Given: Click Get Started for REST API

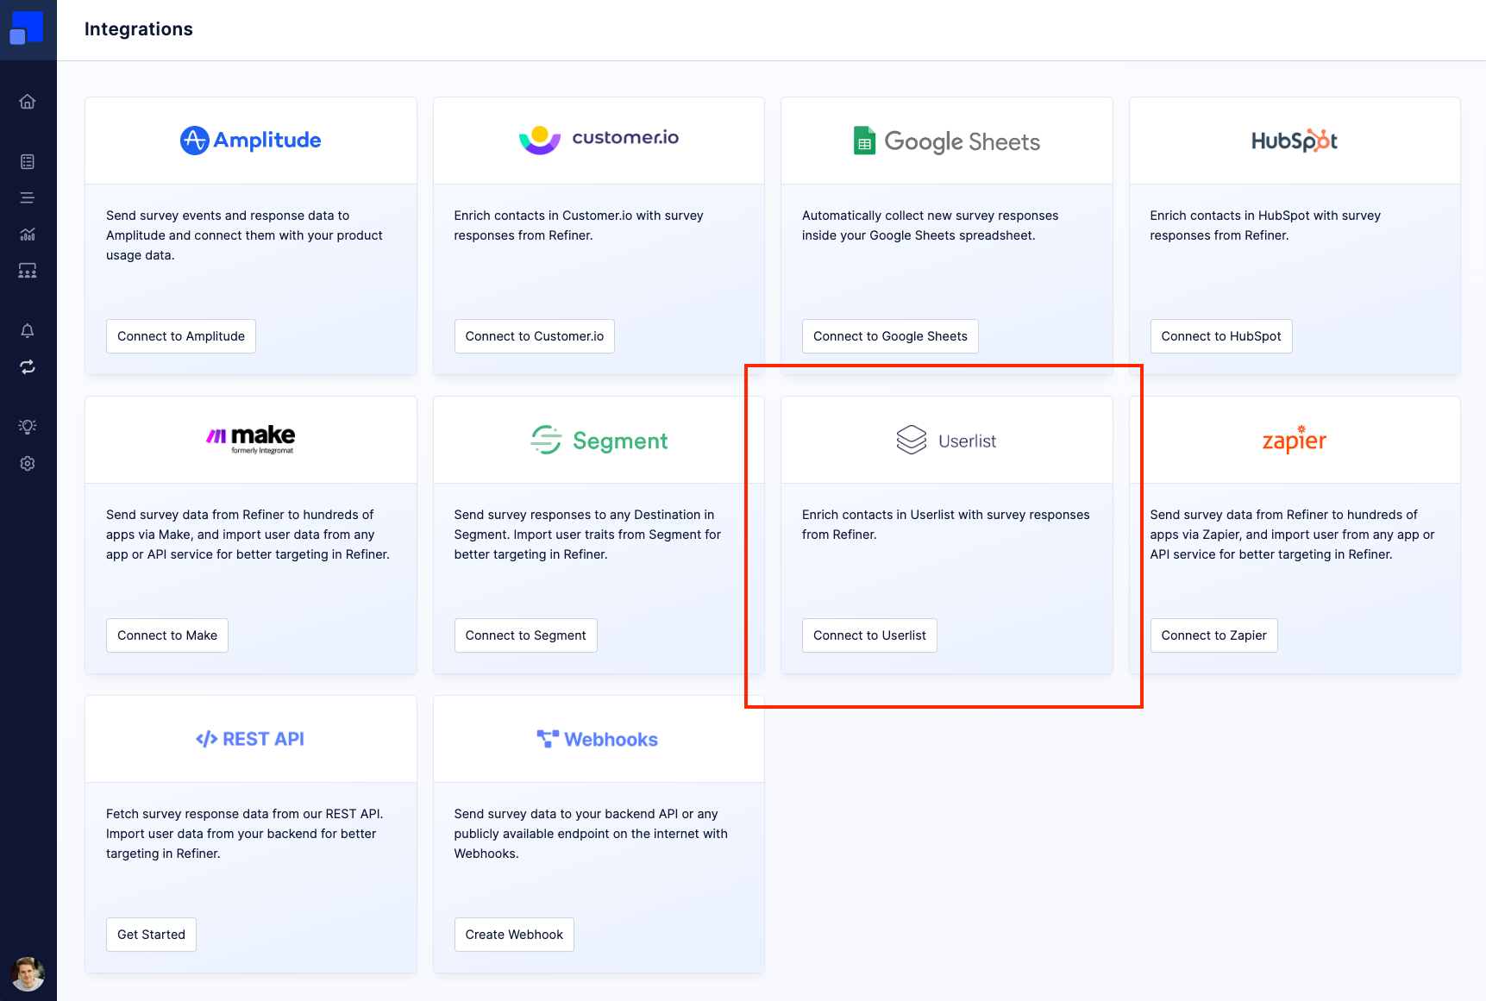Looking at the screenshot, I should pyautogui.click(x=152, y=935).
